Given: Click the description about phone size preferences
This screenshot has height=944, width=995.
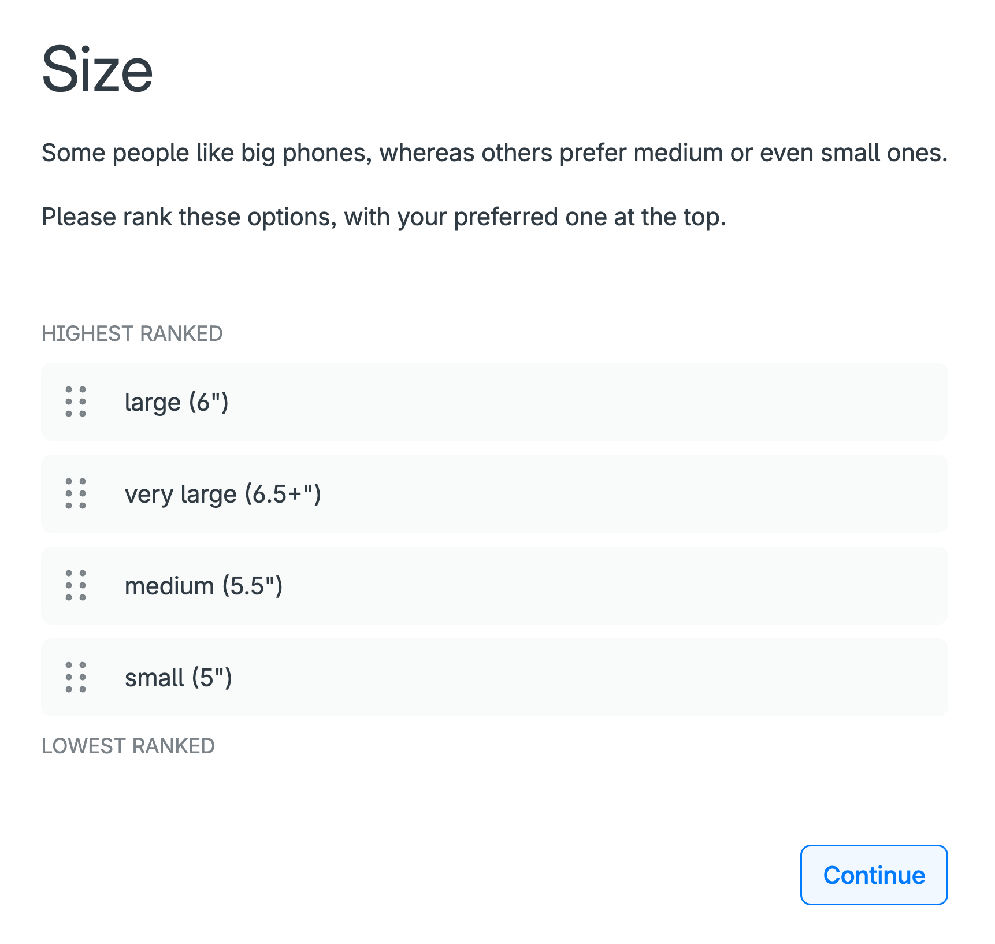Looking at the screenshot, I should tap(495, 153).
